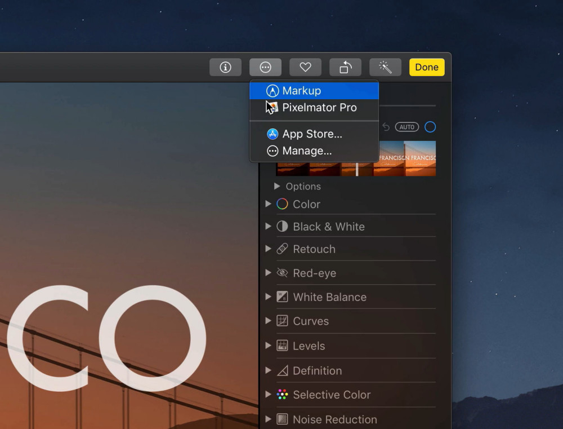Click the light preview thumbnail slider

pyautogui.click(x=357, y=169)
